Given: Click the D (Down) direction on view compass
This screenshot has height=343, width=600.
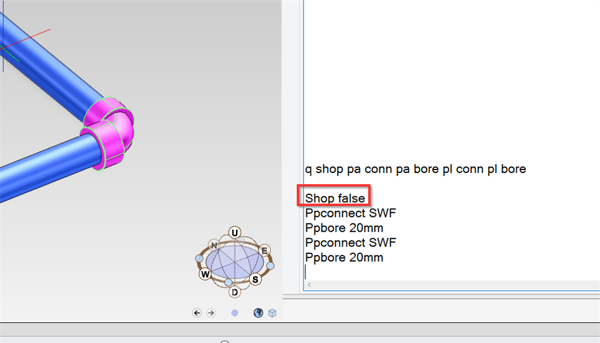Looking at the screenshot, I should pos(235,292).
